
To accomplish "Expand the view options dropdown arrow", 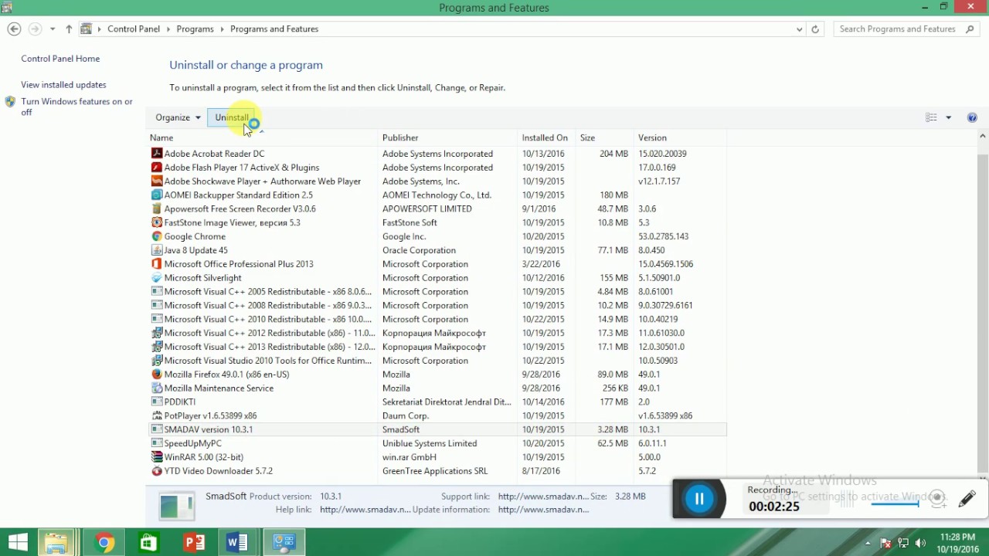I will 948,117.
